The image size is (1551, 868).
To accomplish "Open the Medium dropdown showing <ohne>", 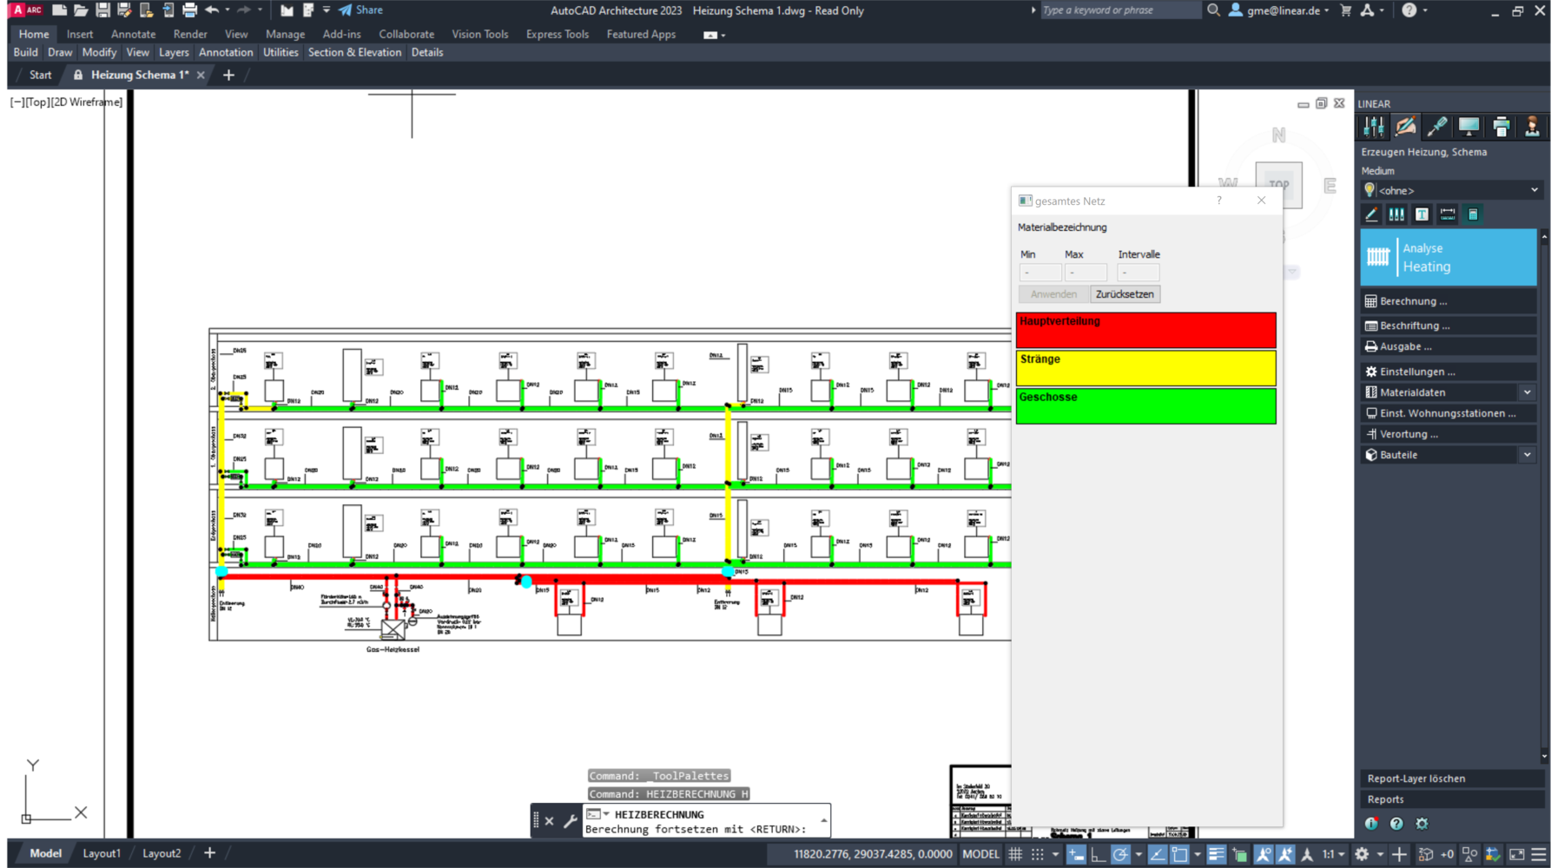I will click(x=1452, y=190).
